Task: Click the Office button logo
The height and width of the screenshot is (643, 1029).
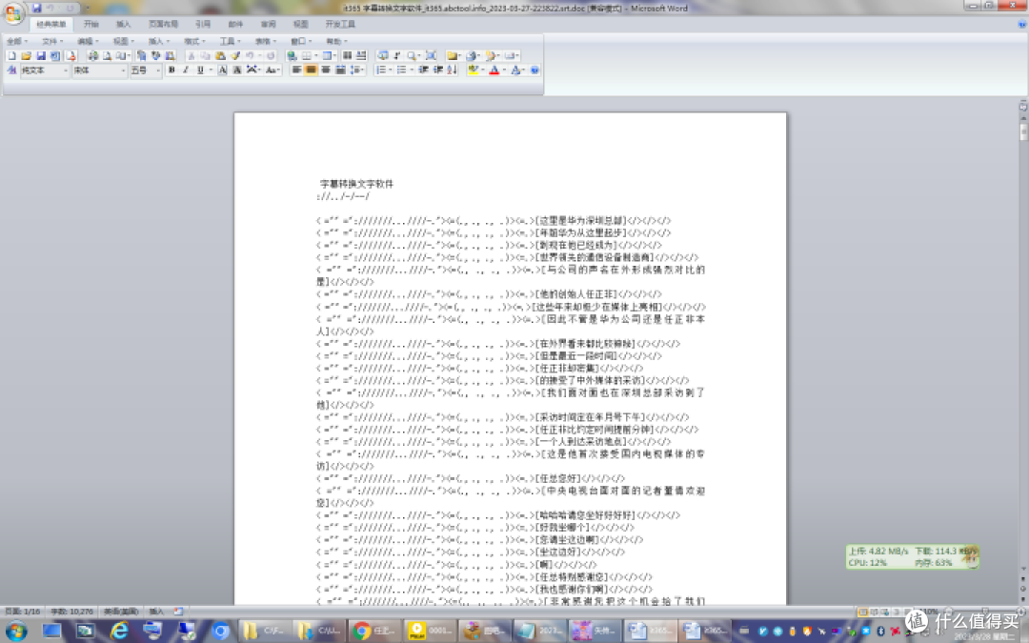Action: tap(13, 10)
